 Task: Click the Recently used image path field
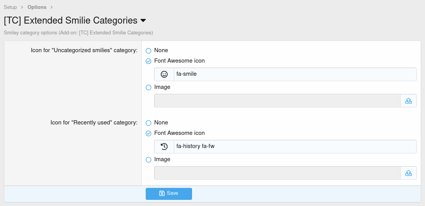[277, 173]
